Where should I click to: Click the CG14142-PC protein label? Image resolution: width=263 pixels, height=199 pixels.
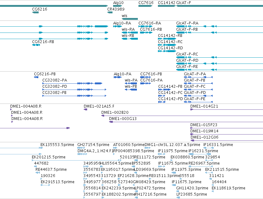(x=170, y=93)
